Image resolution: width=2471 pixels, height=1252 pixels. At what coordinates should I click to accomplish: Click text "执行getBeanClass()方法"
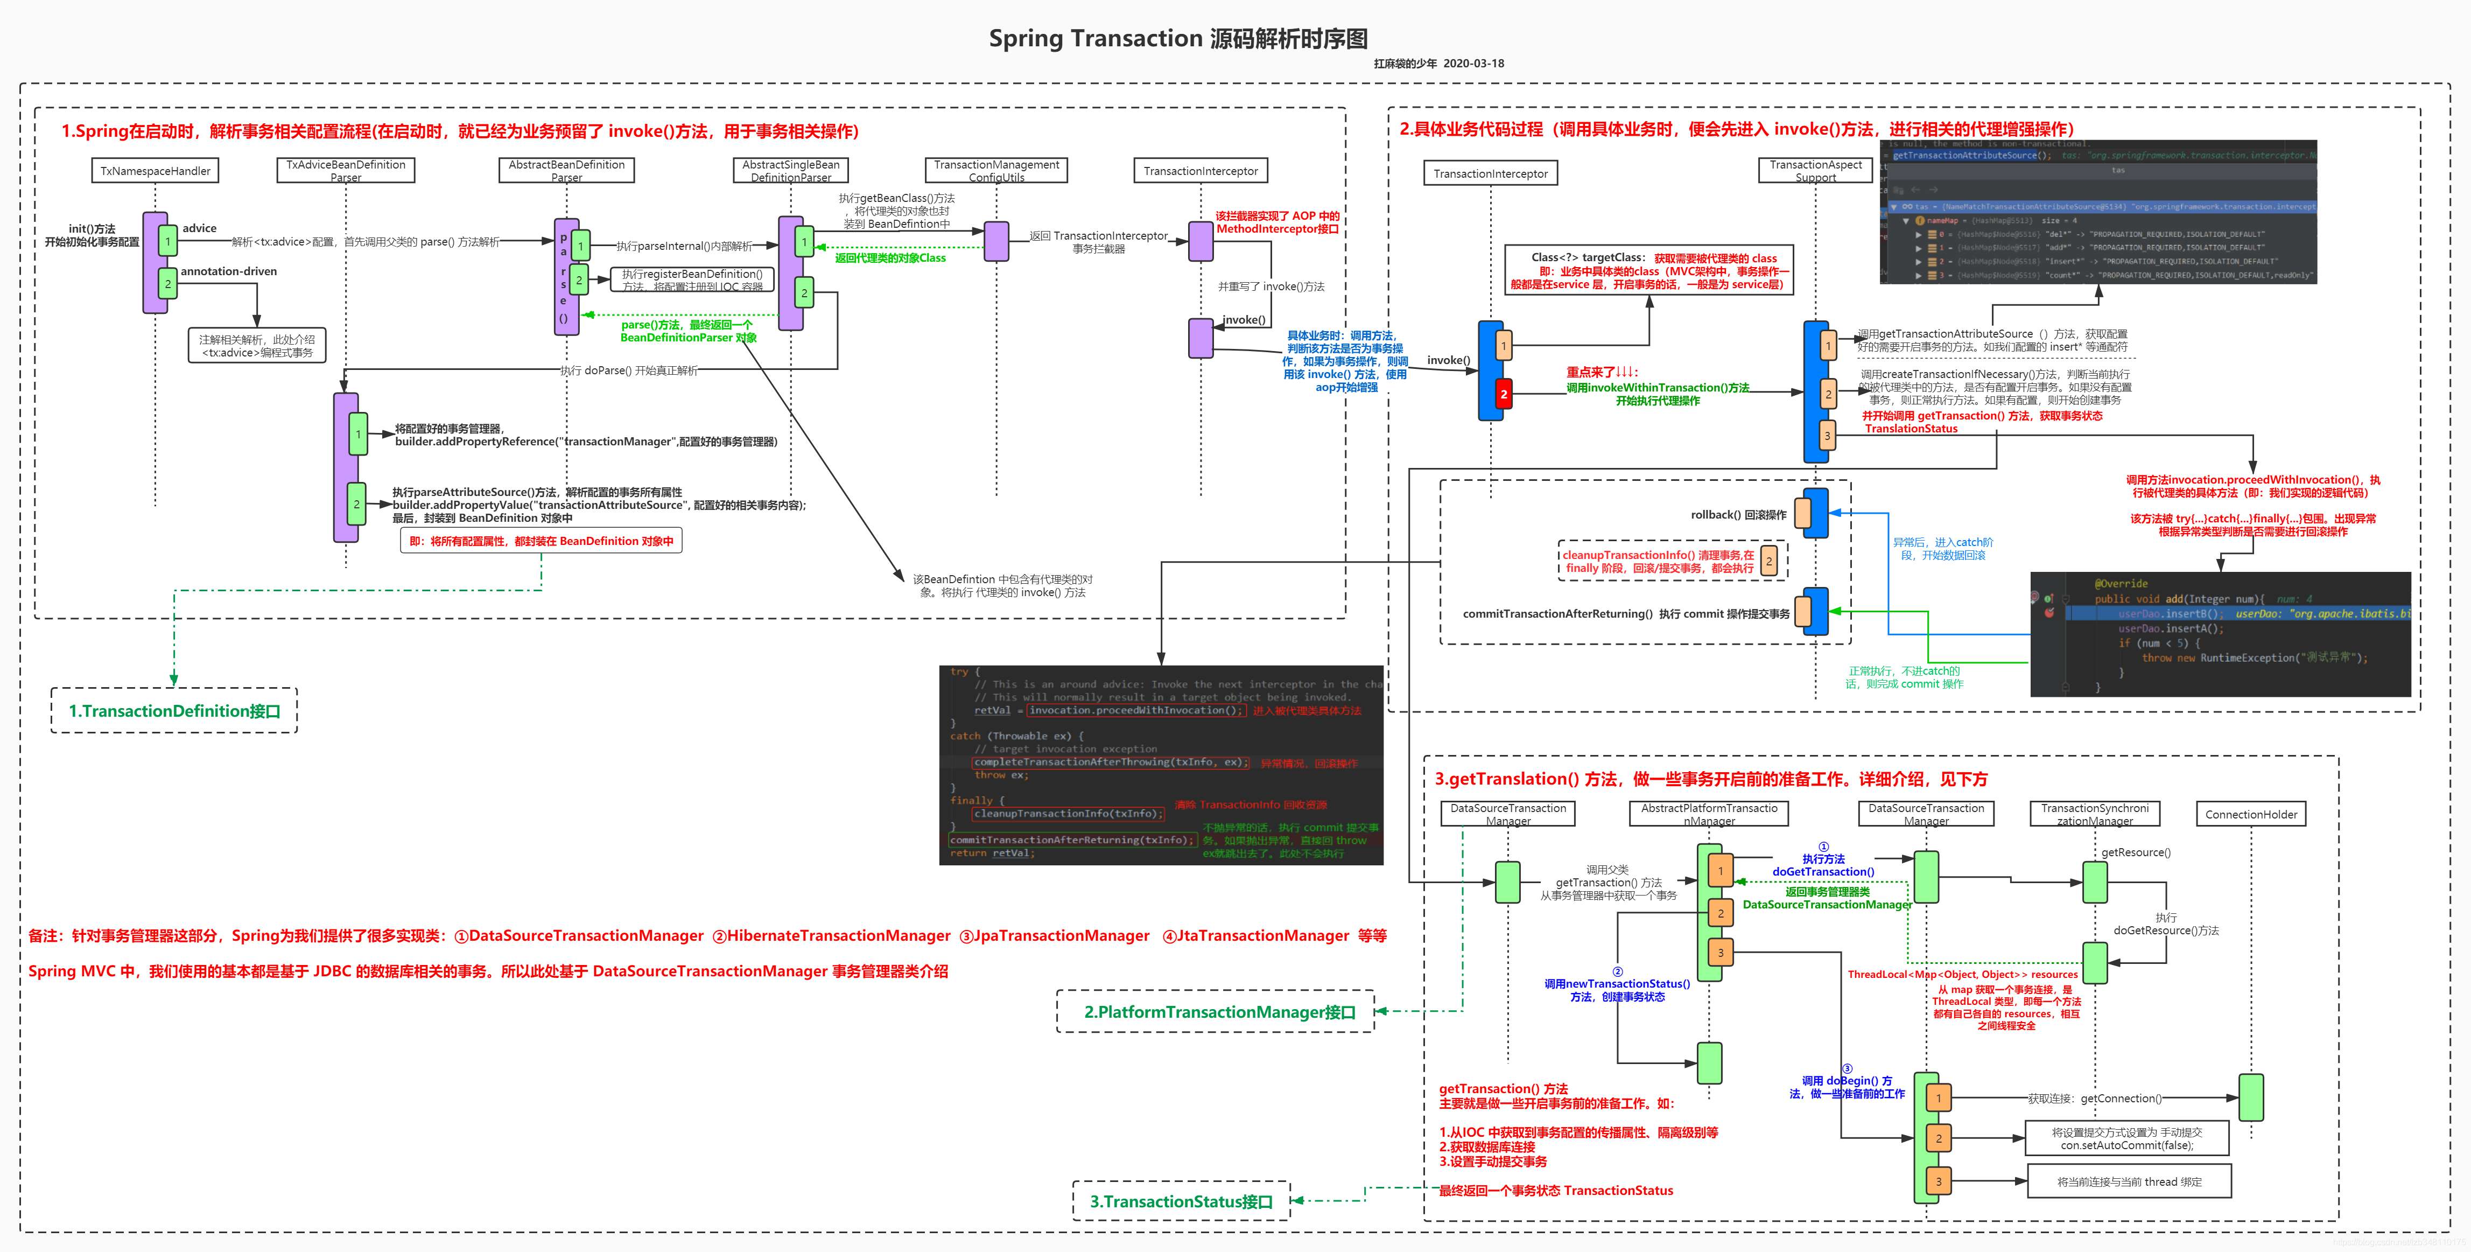(x=897, y=199)
